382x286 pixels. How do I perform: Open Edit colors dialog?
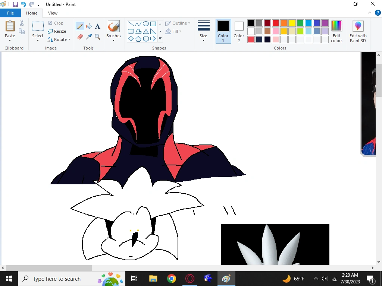pyautogui.click(x=336, y=31)
